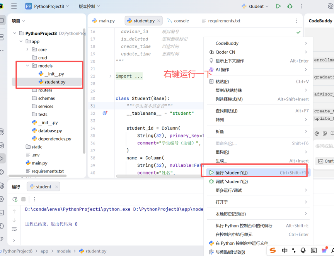334x256 pixels.
Task: Open the student run configuration dropdown
Action: 255,6
